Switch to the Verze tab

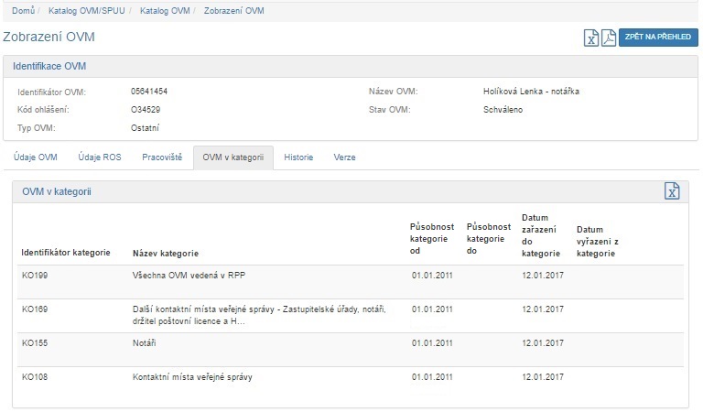point(344,157)
